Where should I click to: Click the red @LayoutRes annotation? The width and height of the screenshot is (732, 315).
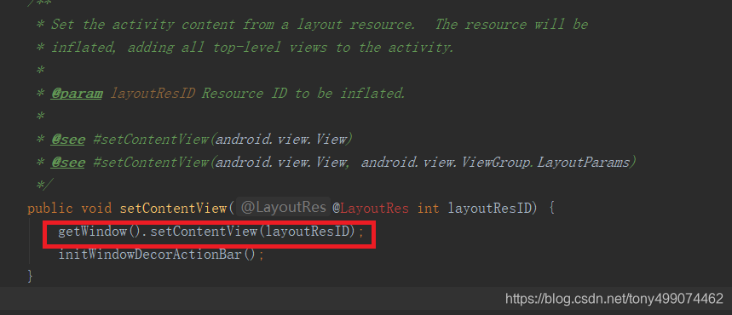pos(371,208)
